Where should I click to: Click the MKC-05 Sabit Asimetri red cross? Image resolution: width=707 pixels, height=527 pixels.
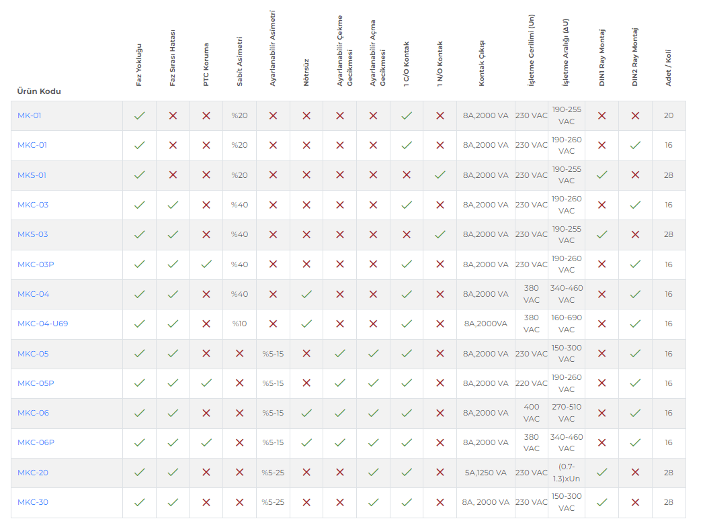239,354
